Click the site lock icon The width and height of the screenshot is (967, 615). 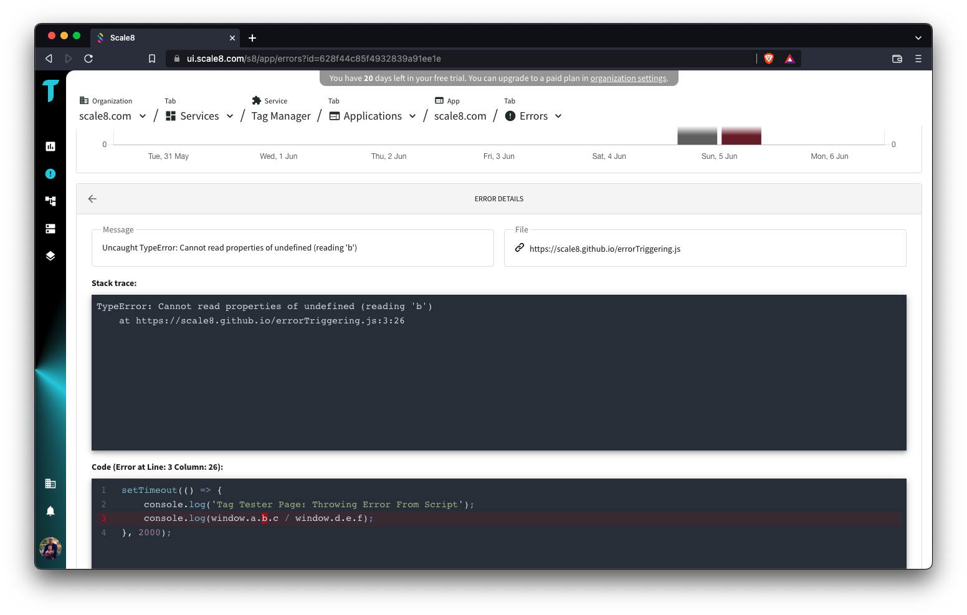coord(177,59)
